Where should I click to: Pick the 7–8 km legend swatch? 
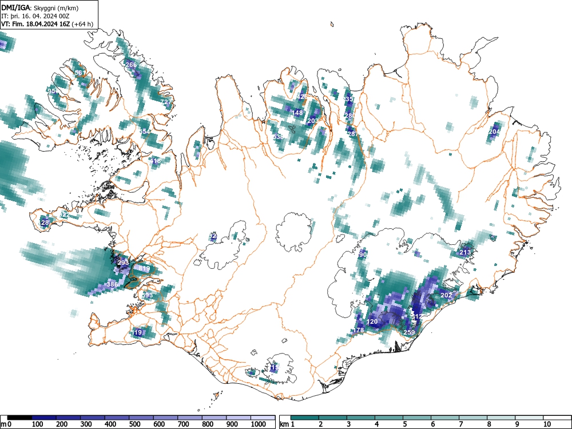pyautogui.click(x=473, y=418)
